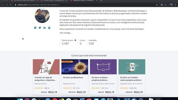Open the Chrome profile avatar
The height and width of the screenshot is (100, 178).
tap(171, 5)
